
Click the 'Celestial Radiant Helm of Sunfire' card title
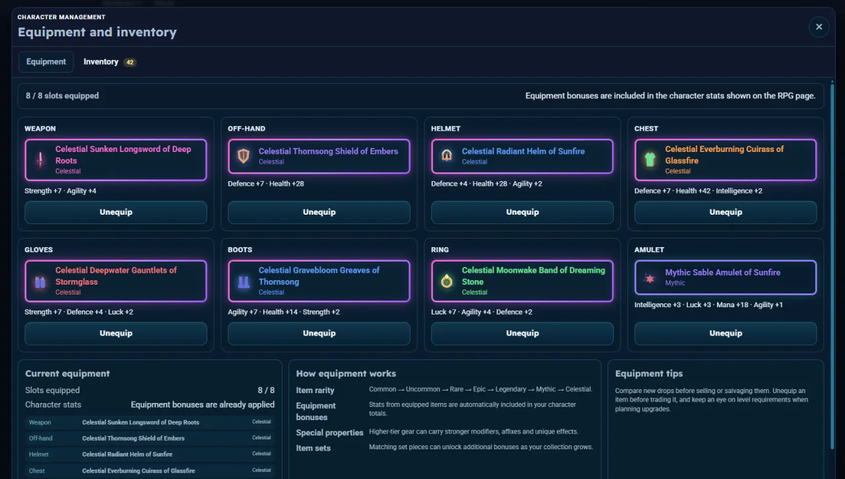(x=524, y=151)
